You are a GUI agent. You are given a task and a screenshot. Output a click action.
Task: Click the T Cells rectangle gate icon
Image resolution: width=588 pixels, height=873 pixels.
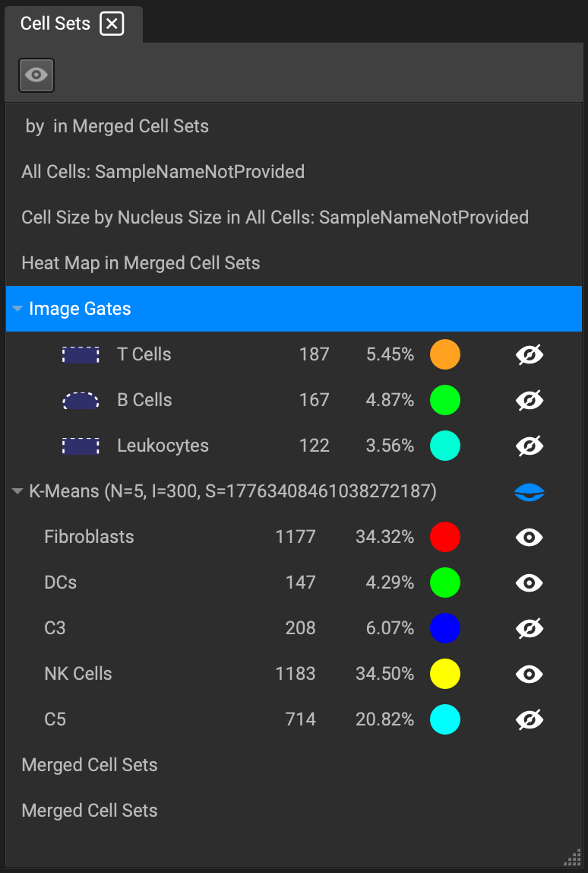click(x=81, y=354)
